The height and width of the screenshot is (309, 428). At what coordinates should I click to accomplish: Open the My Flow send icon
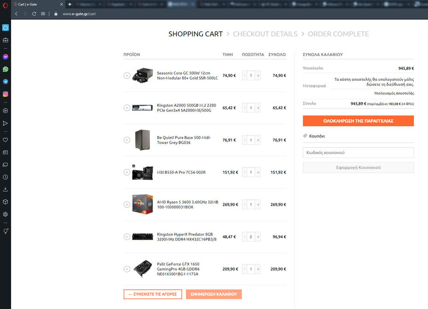point(6,124)
